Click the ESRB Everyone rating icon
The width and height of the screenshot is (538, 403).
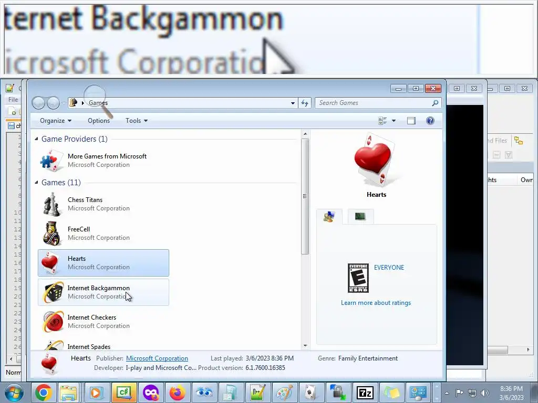click(358, 278)
